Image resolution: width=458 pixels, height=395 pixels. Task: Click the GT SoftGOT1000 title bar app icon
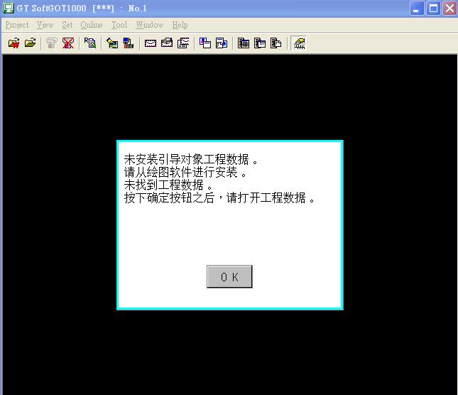pos(9,9)
